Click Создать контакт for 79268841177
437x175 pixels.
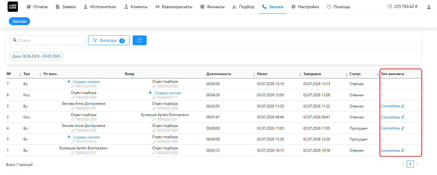click(168, 93)
